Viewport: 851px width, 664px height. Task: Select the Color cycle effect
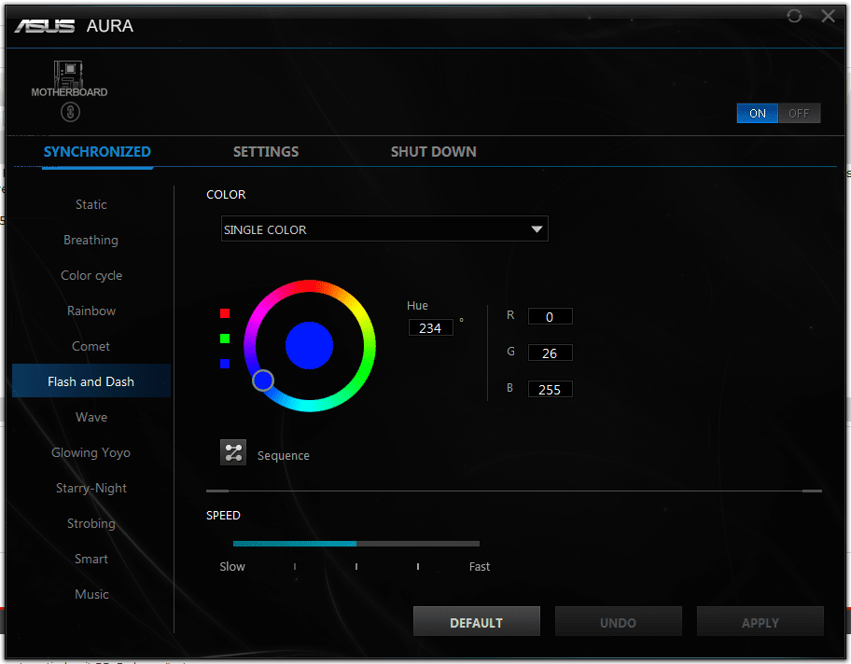coord(91,276)
